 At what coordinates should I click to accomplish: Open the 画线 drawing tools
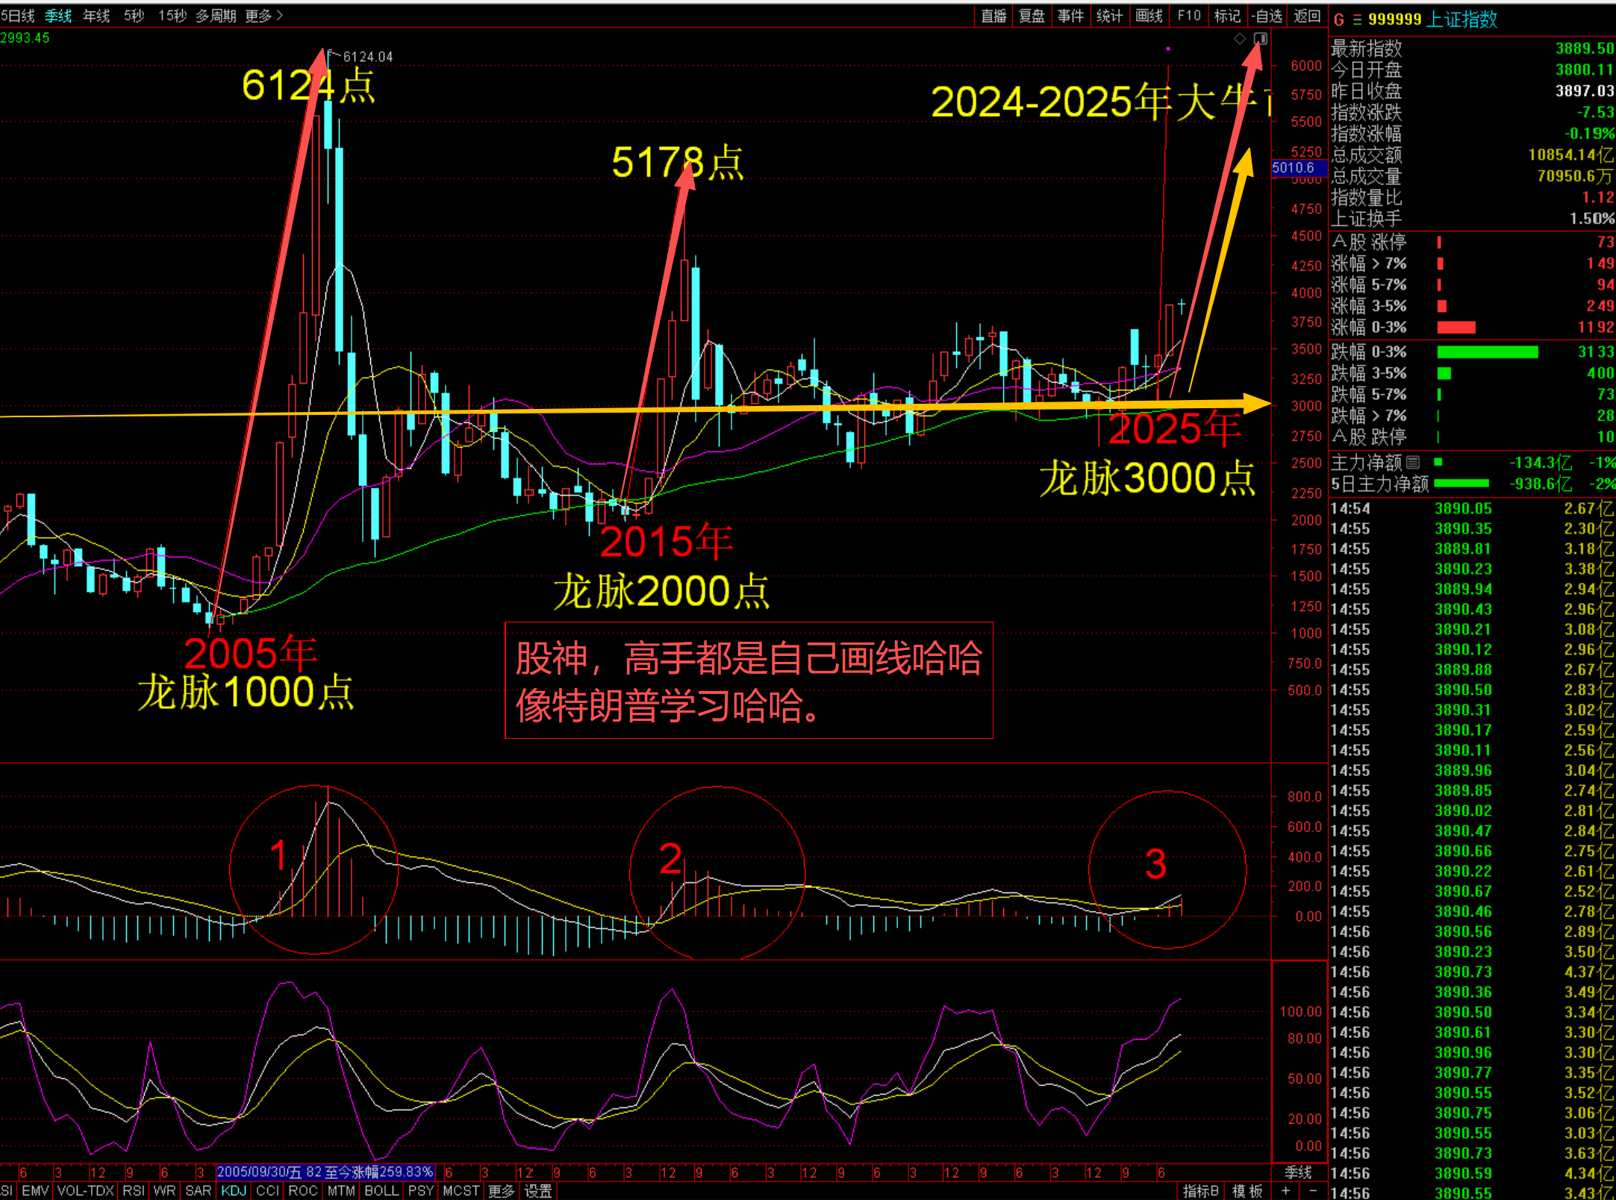[1149, 16]
